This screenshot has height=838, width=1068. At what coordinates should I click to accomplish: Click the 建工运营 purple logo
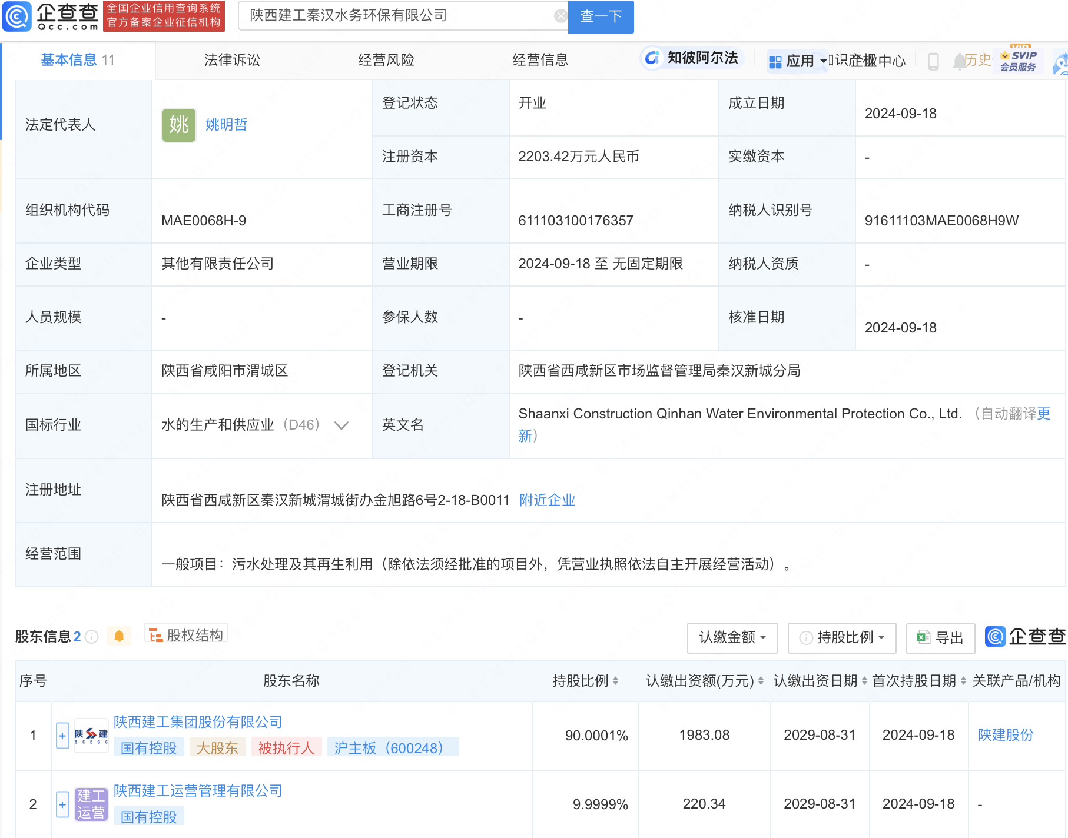91,804
